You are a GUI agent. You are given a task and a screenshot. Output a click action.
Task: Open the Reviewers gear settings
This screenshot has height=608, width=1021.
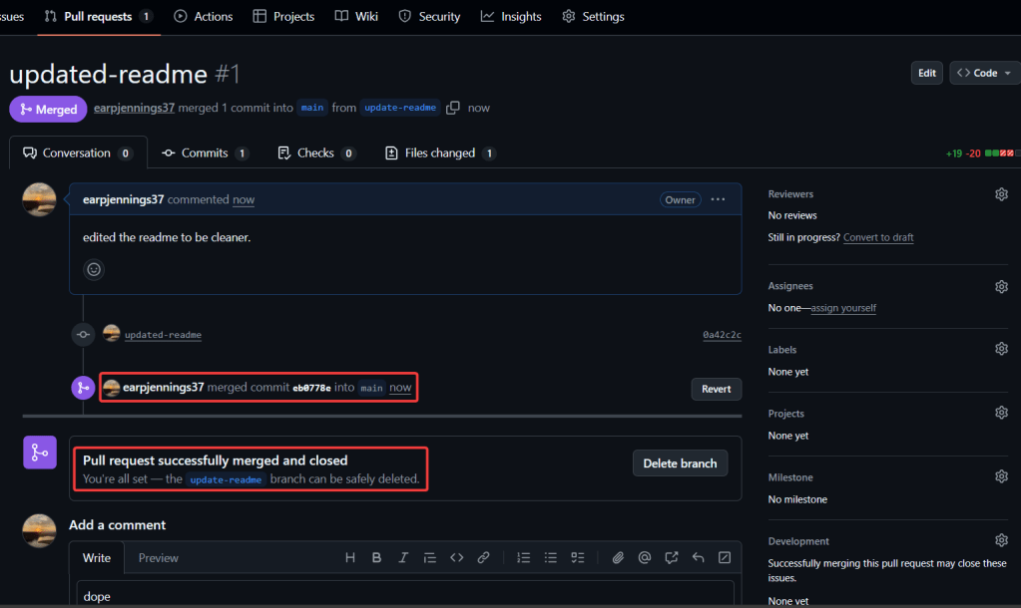click(1001, 194)
